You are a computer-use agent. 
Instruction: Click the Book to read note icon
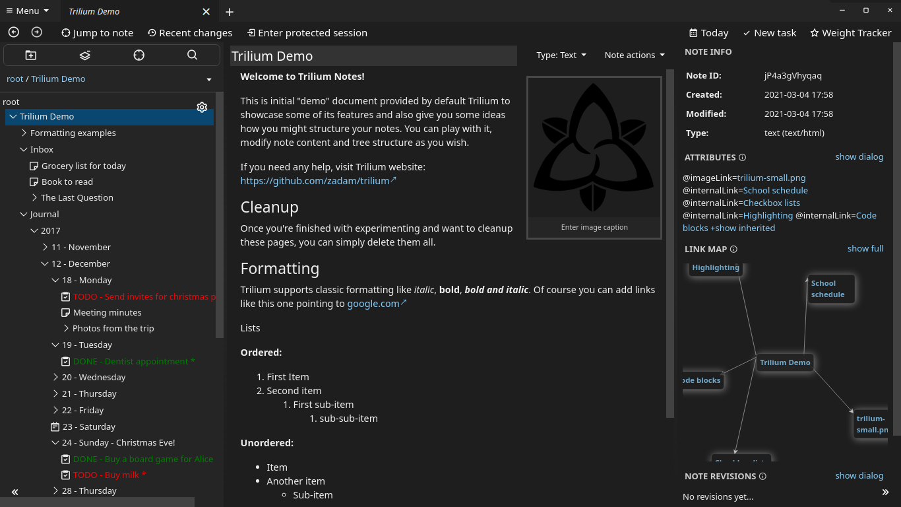[x=34, y=182]
